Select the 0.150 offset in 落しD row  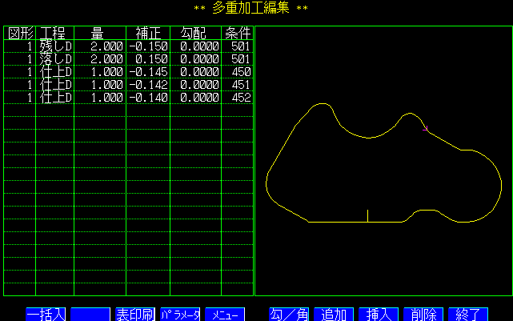tap(151, 59)
